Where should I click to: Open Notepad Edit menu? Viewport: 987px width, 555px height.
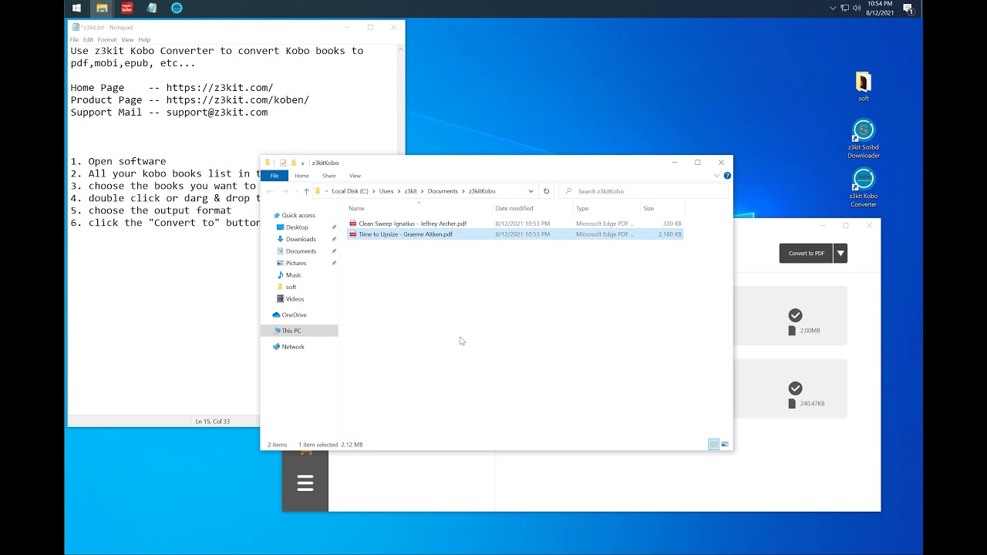(x=88, y=40)
